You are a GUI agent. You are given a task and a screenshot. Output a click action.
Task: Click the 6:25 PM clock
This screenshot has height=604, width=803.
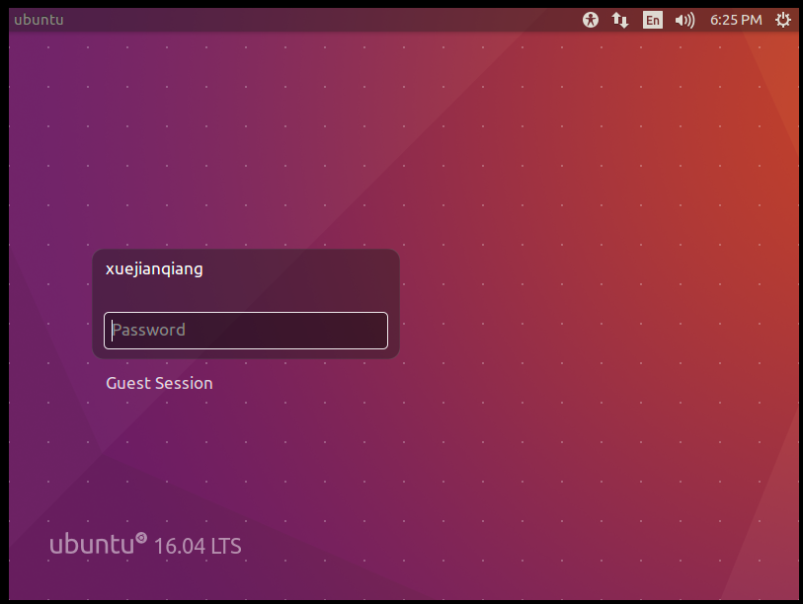736,20
